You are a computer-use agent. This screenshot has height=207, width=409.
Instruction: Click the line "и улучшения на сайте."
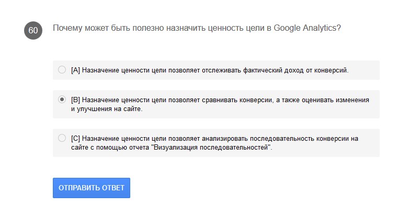[x=107, y=108]
